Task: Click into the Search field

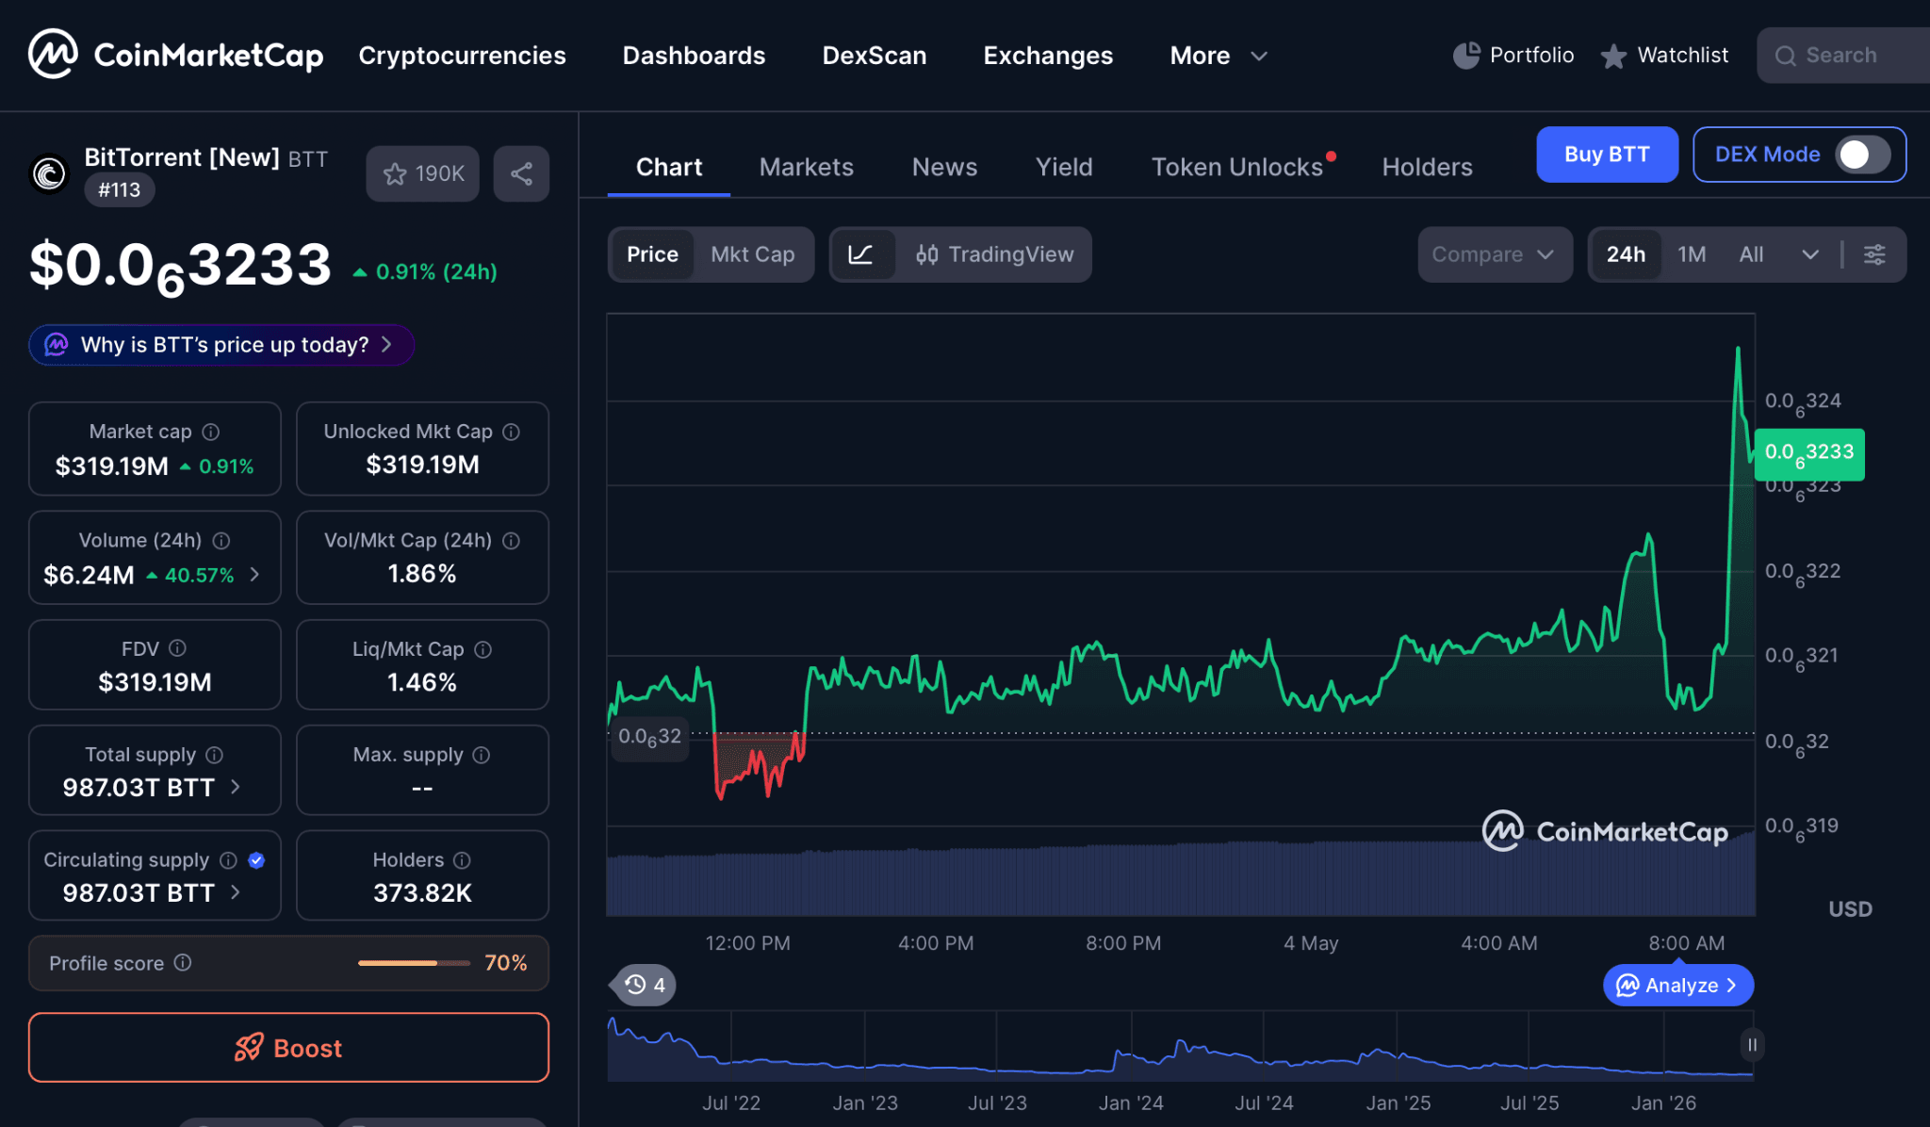Action: click(x=1843, y=56)
